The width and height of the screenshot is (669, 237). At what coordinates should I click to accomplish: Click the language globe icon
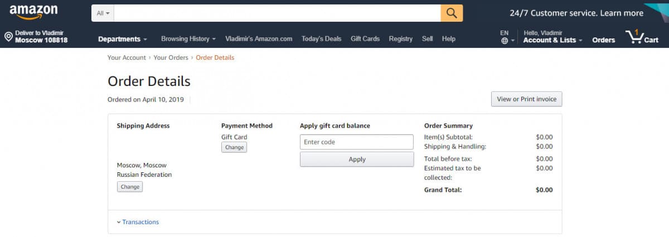505,41
